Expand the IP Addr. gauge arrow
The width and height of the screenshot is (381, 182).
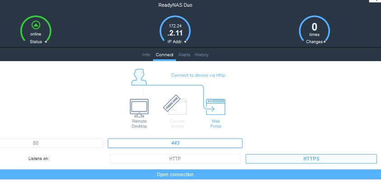tap(185, 42)
